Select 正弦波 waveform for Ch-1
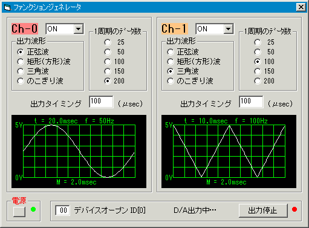Image resolution: width=309 pixels, height=228 pixels. click(183, 52)
